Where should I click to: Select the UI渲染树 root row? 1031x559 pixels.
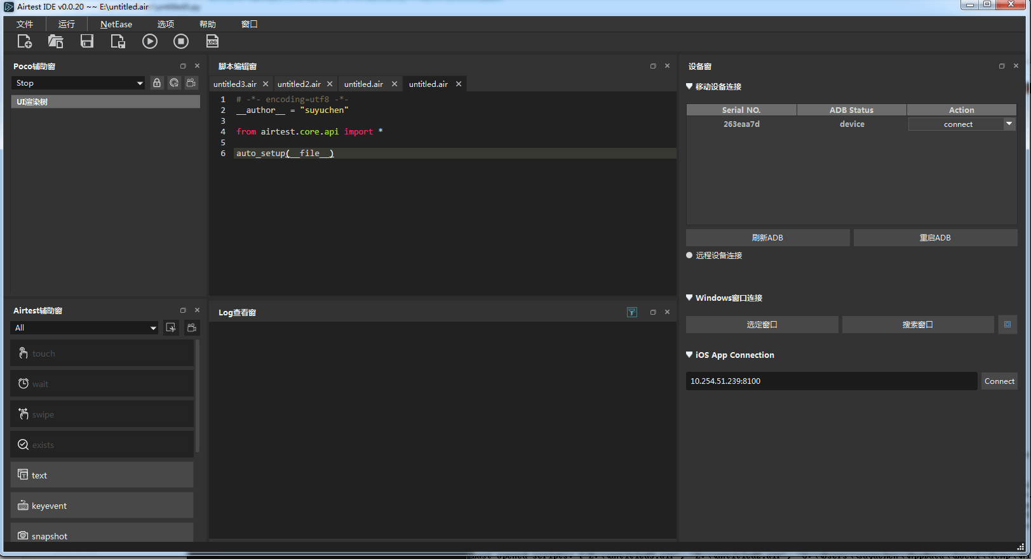[105, 102]
